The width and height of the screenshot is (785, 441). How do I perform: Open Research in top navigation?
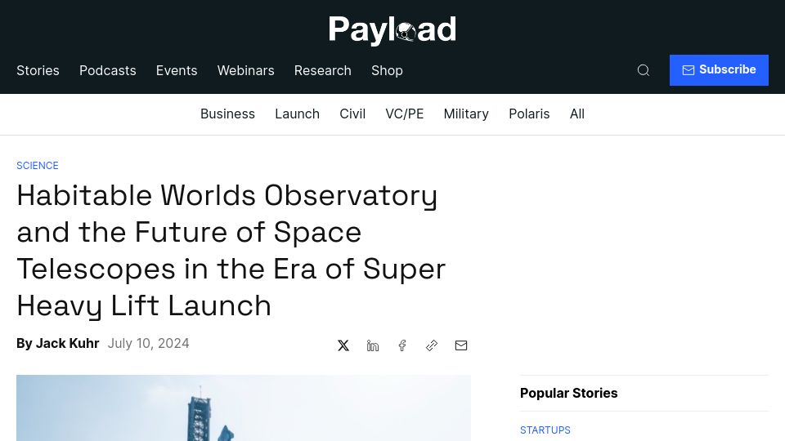click(x=323, y=70)
